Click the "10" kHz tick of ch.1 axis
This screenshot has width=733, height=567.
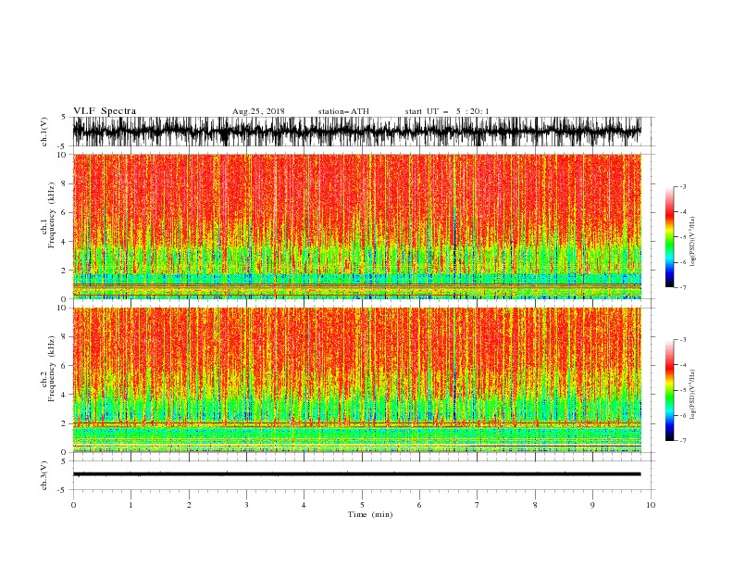(63, 155)
